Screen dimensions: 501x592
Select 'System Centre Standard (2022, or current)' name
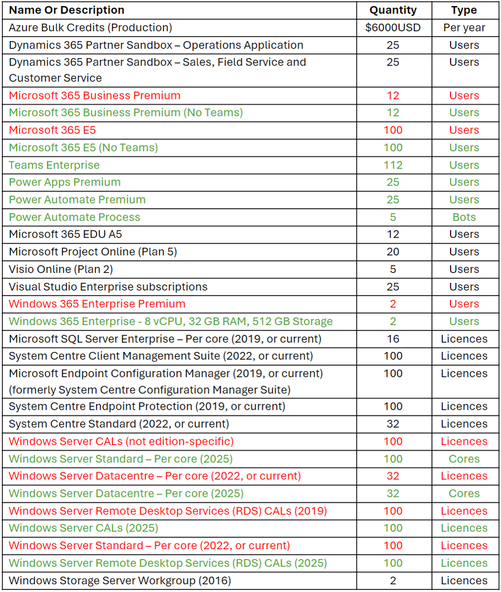119,424
